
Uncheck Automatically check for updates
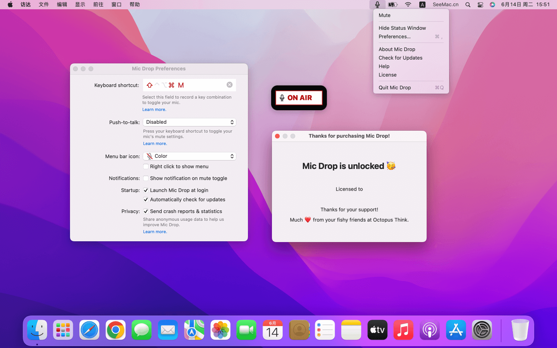click(x=146, y=200)
